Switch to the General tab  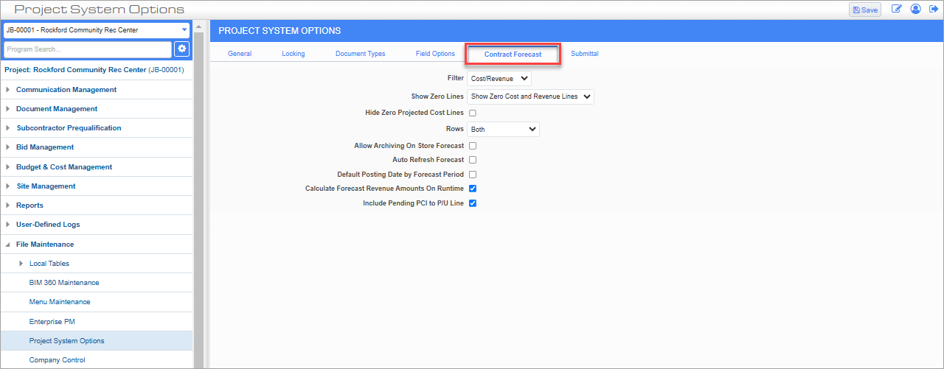point(240,54)
